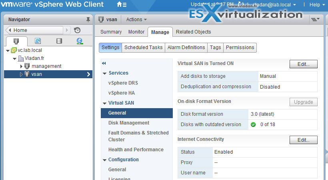
Task: Collapse the settings side menu with double arrow
Action: [x=104, y=63]
